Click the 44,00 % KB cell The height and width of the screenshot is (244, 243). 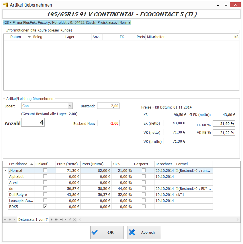click(x=122, y=189)
